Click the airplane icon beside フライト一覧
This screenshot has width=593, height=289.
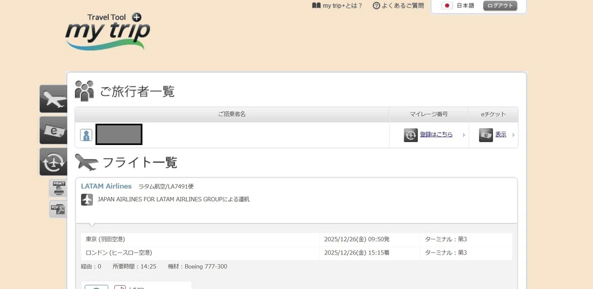[86, 162]
